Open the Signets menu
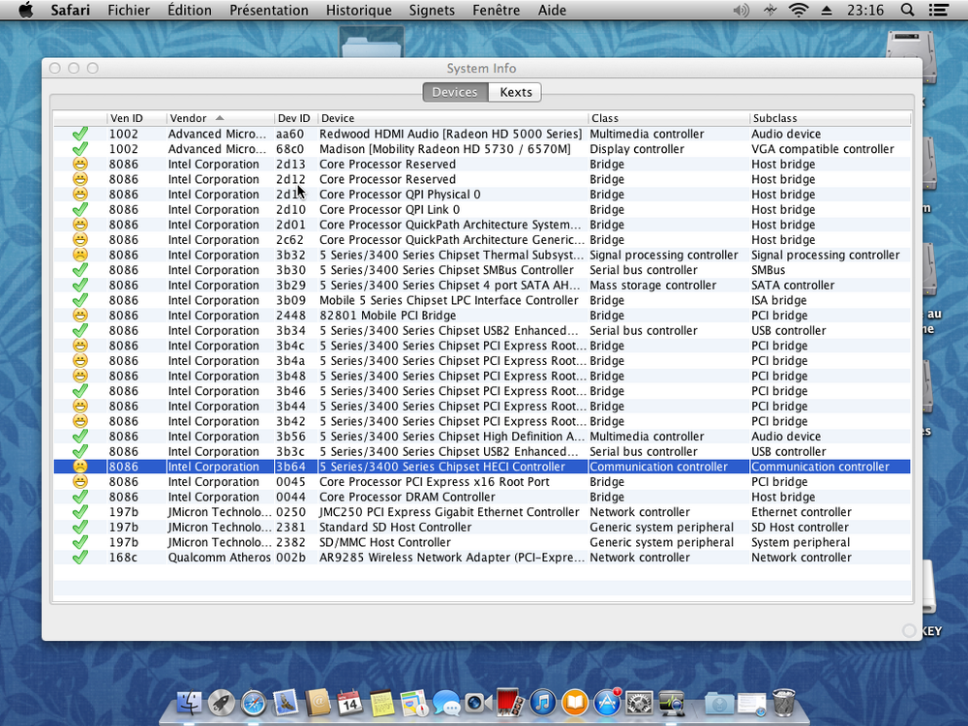The height and width of the screenshot is (726, 968). (431, 10)
